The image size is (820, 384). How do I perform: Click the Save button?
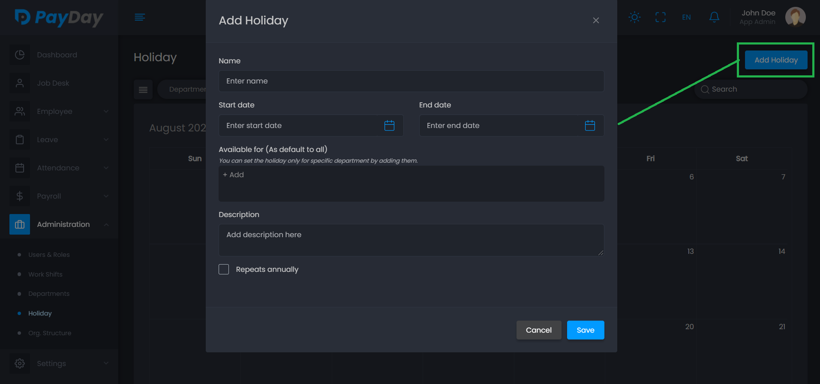(x=585, y=330)
